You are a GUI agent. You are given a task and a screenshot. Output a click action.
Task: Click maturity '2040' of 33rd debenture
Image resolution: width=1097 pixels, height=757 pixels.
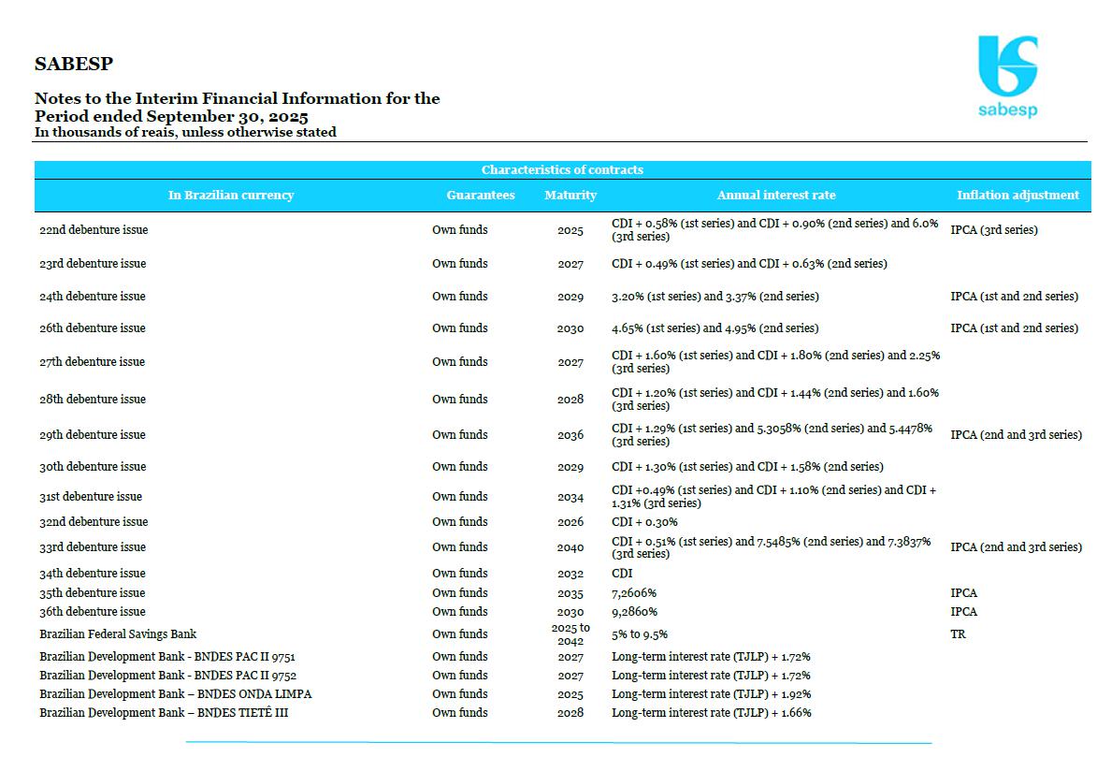click(x=570, y=547)
